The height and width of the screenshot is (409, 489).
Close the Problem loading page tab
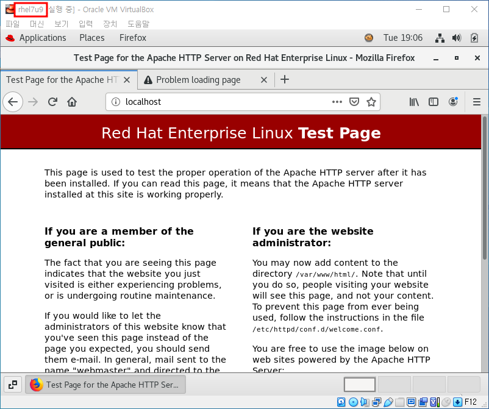[264, 80]
